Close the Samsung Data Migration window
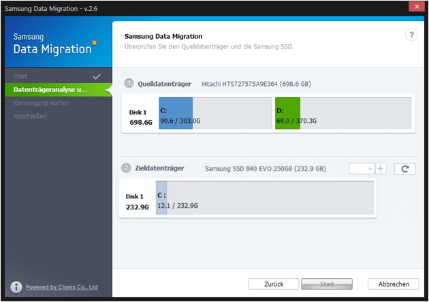Image resolution: width=429 pixels, height=302 pixels. tap(417, 7)
